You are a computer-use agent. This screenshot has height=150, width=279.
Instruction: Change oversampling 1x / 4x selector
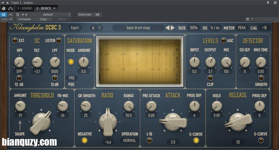[x=215, y=28]
